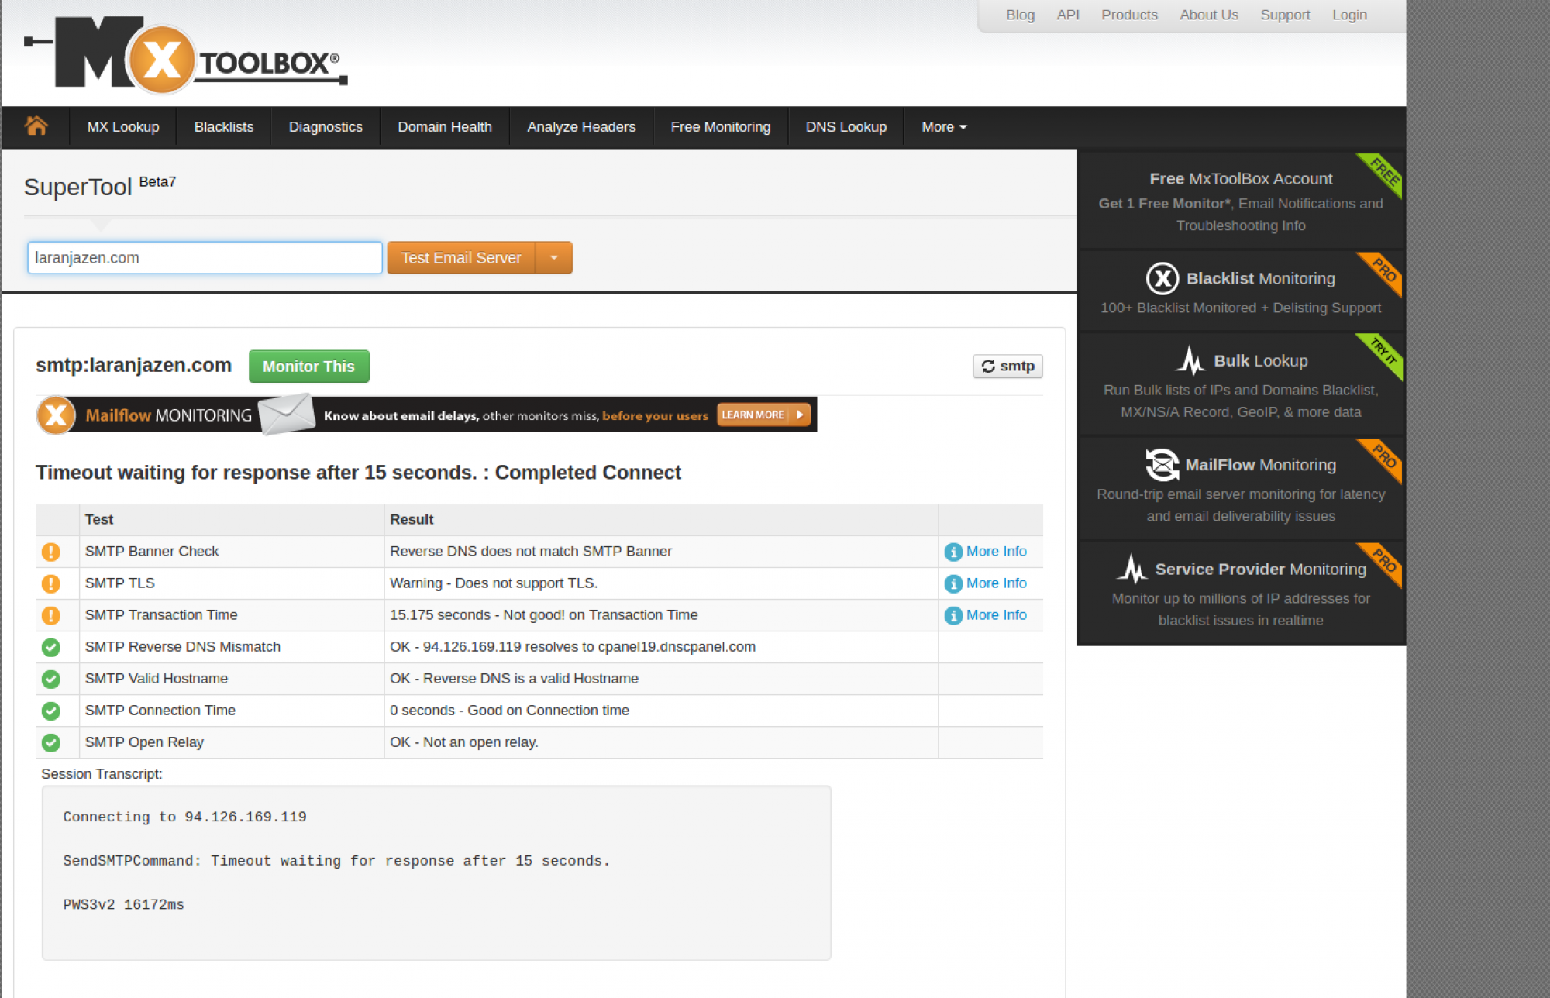Click 'Reverse DNS does not match SMTP Banner'
Viewport: 1550px width, 998px height.
click(531, 552)
